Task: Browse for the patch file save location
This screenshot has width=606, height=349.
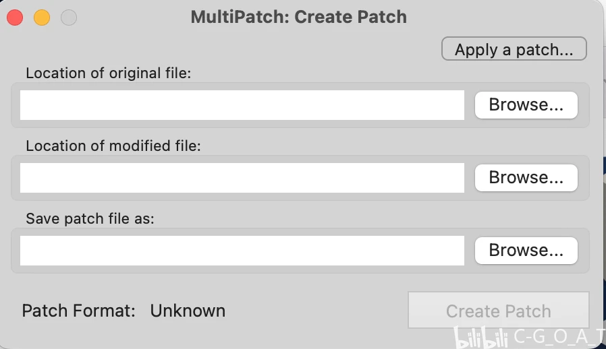Action: pyautogui.click(x=526, y=251)
